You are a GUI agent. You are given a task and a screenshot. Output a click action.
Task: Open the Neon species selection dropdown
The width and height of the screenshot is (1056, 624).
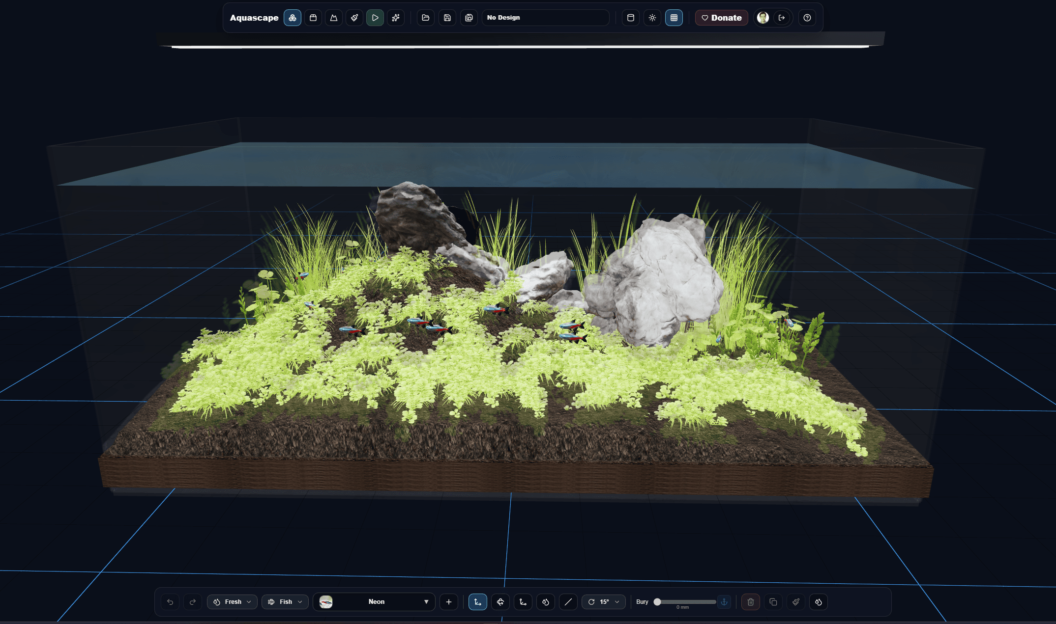tap(374, 601)
